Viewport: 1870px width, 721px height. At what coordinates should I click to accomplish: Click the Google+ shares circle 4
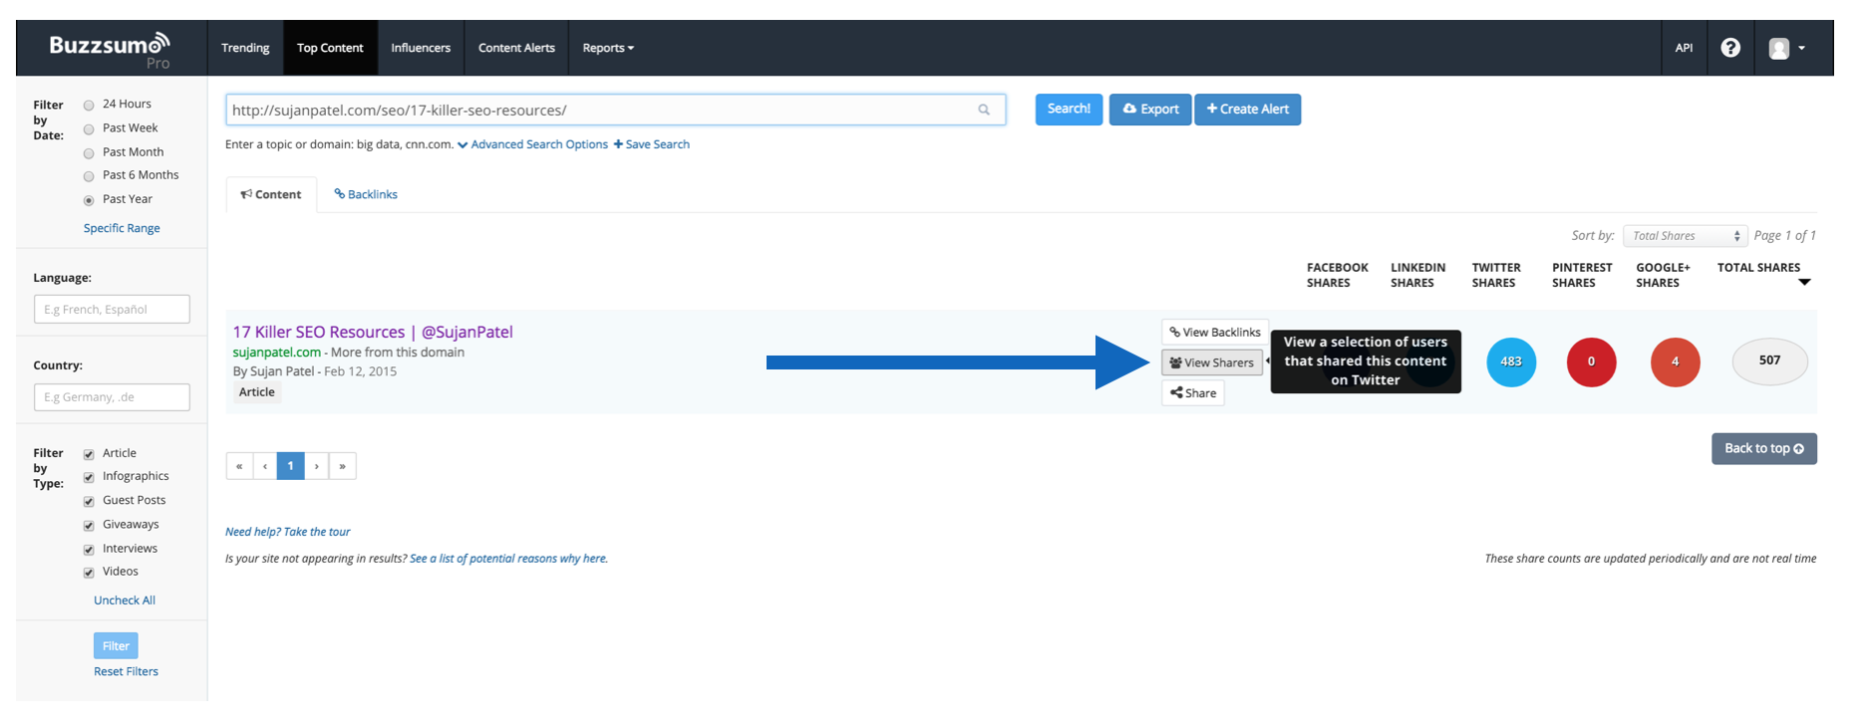click(x=1675, y=361)
